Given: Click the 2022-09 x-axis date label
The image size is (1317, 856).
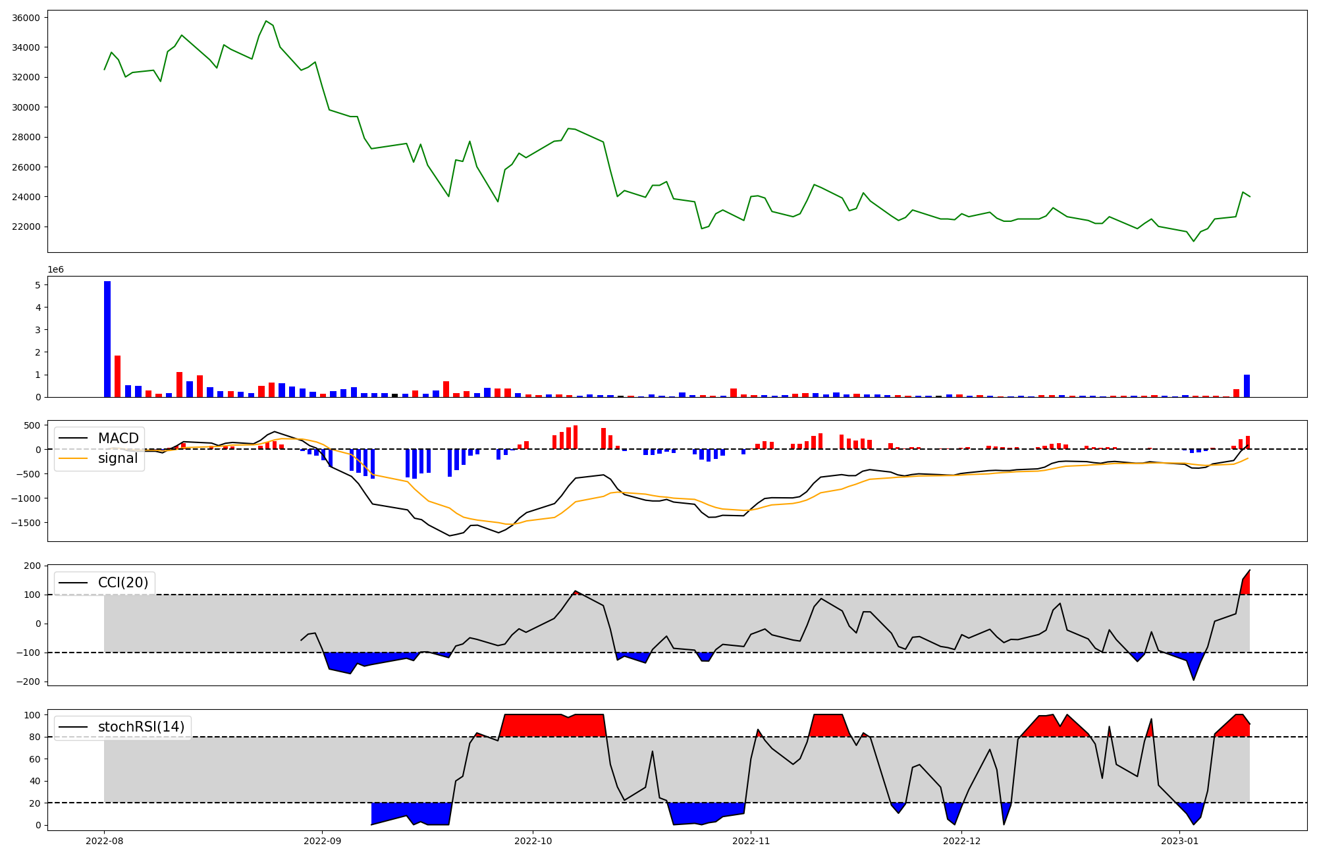Looking at the screenshot, I should (x=322, y=841).
